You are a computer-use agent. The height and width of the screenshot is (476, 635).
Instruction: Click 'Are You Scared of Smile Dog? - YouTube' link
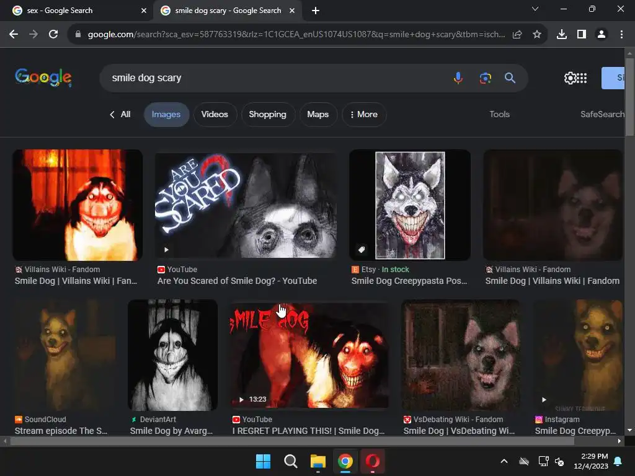pyautogui.click(x=237, y=281)
